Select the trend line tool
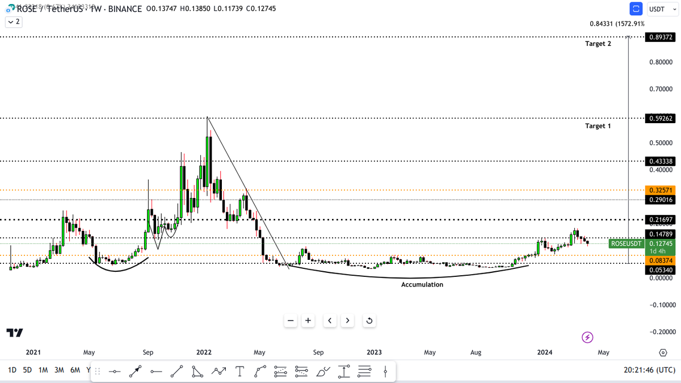The image size is (681, 383). (x=177, y=372)
